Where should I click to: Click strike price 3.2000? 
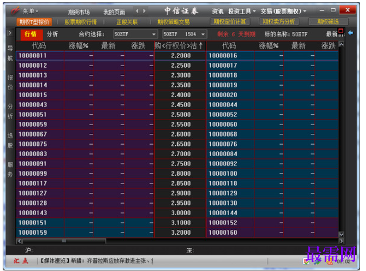[x=181, y=233]
